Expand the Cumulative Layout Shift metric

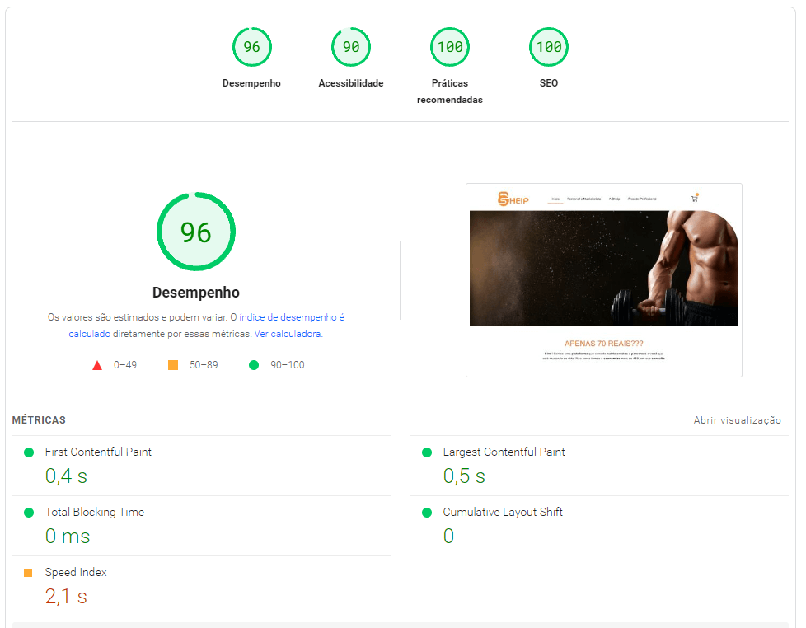click(x=503, y=513)
